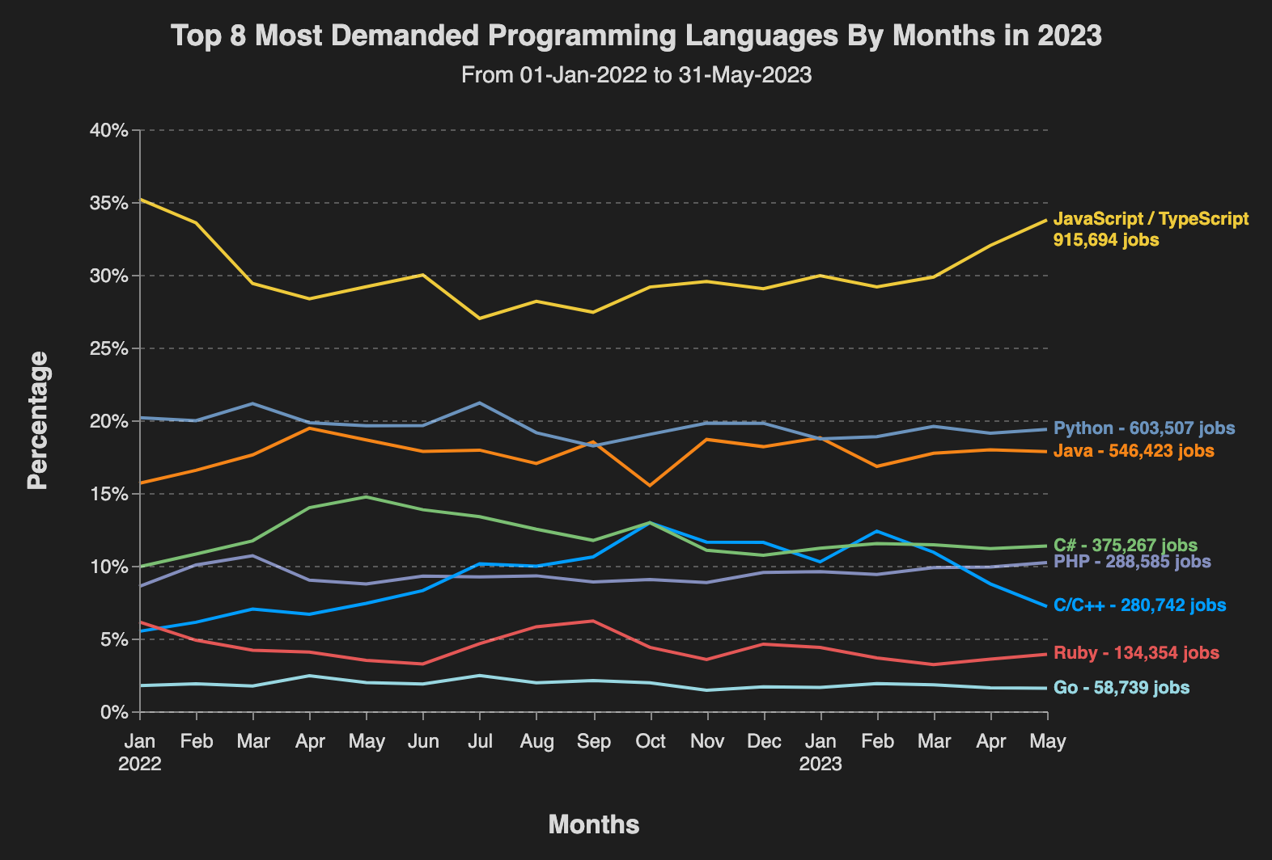Click the Jan 2023 x-axis label
The image size is (1272, 860).
[x=820, y=752]
